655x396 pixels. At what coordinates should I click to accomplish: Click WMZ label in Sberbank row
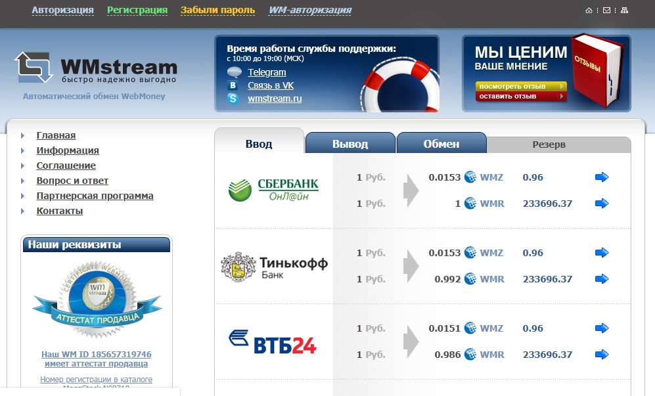(x=491, y=177)
